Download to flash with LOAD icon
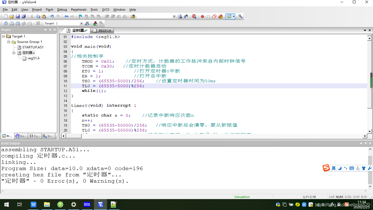Screen dimensions: 373x210 pos(38,24)
